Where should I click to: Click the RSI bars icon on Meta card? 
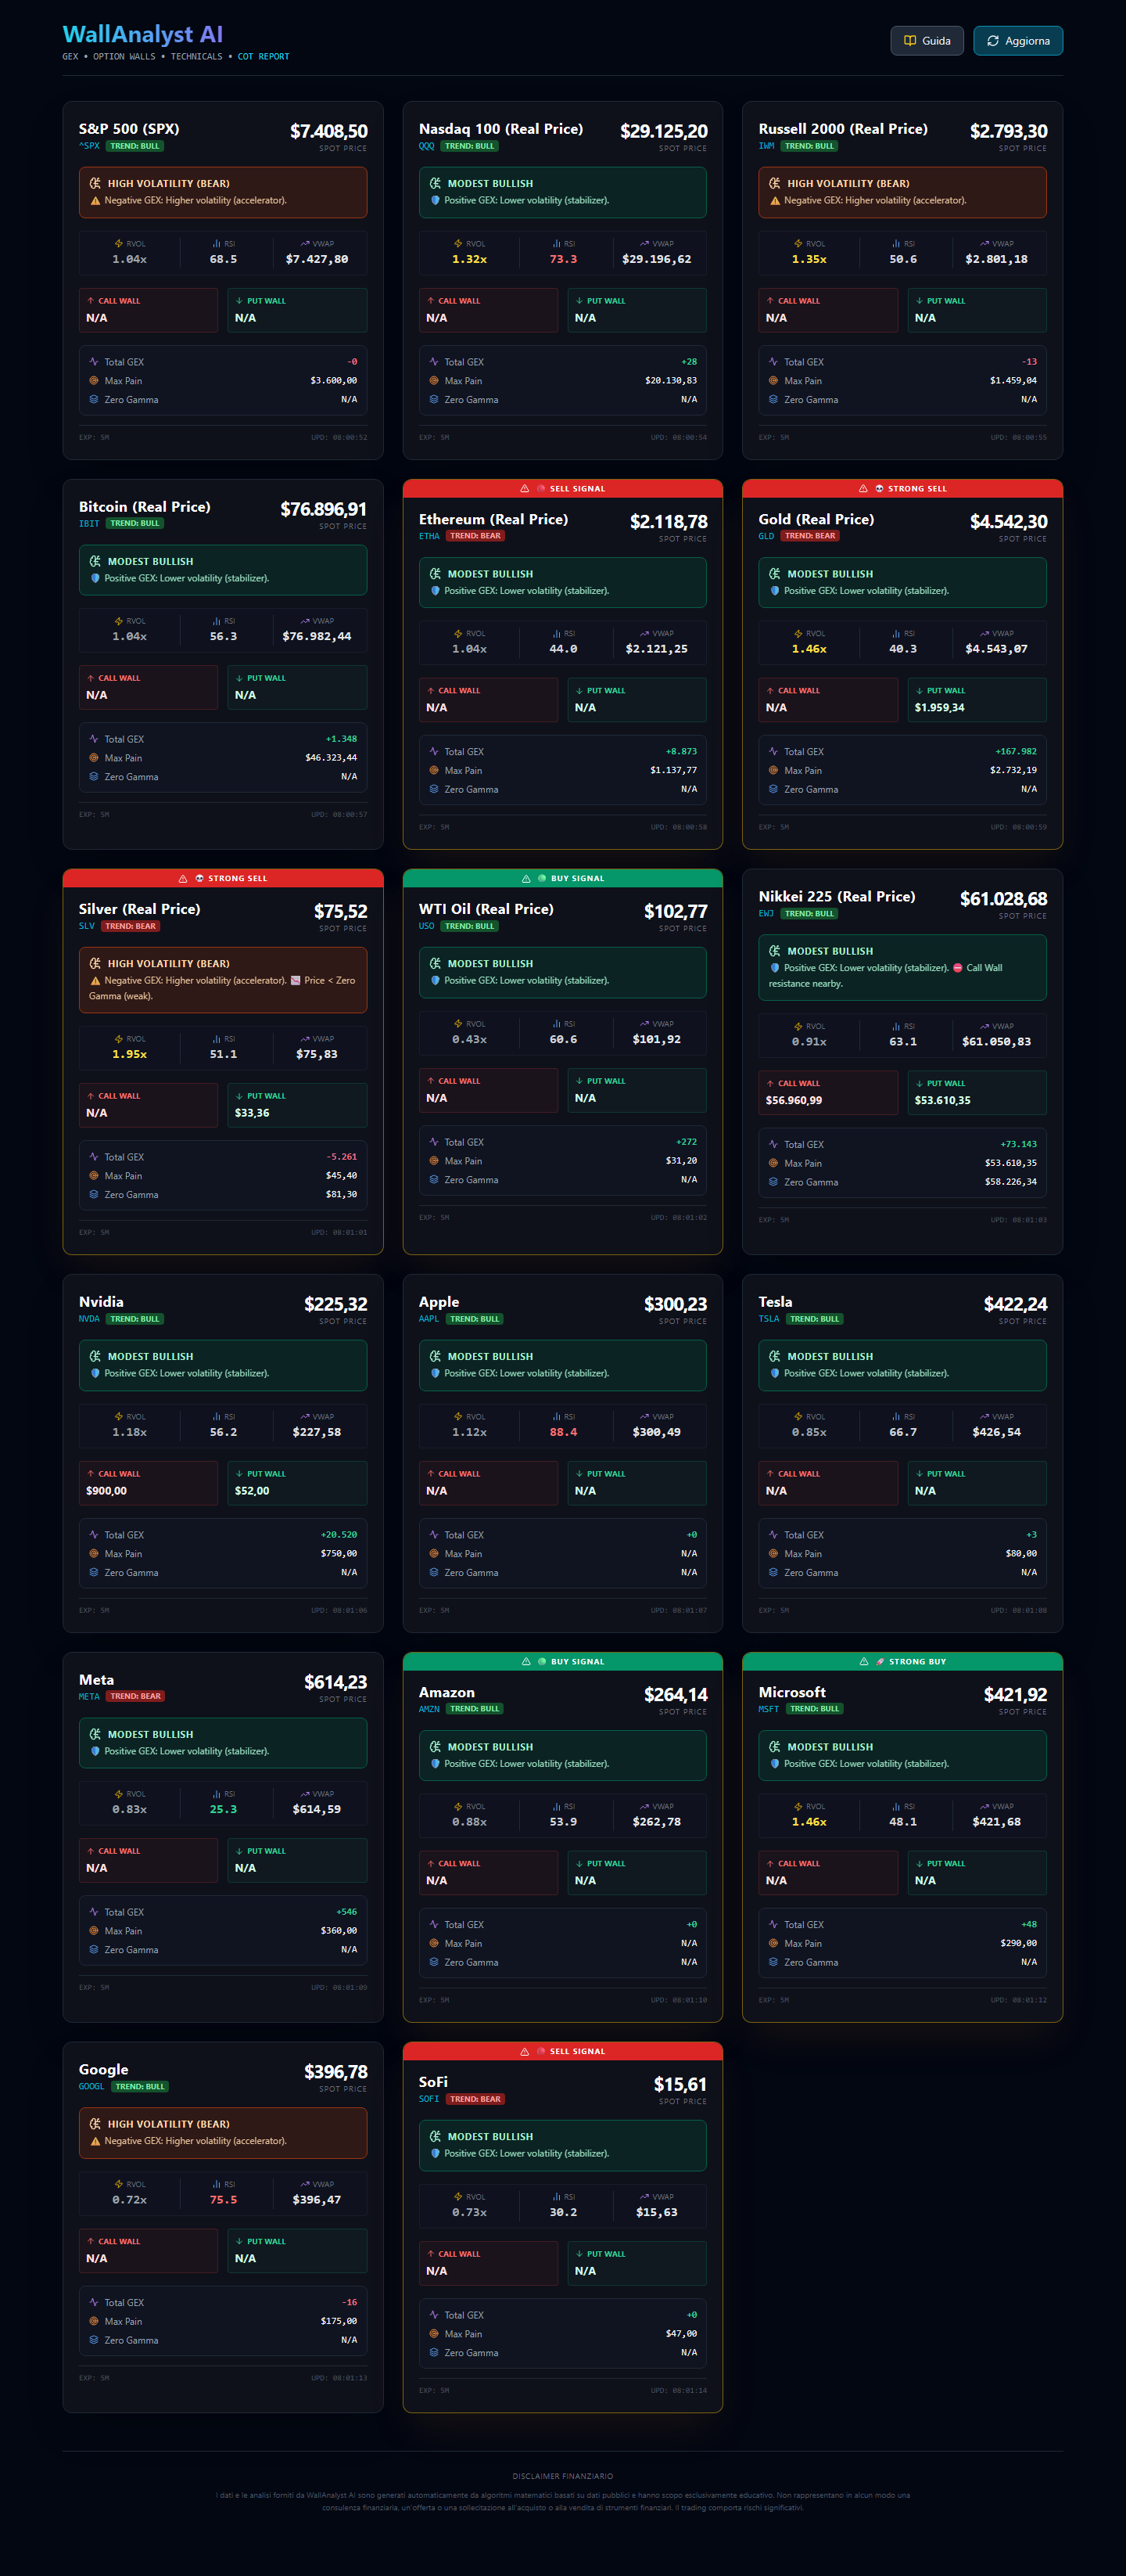[x=217, y=1794]
